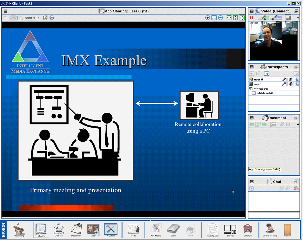Save the chat transcript

[x=288, y=188]
